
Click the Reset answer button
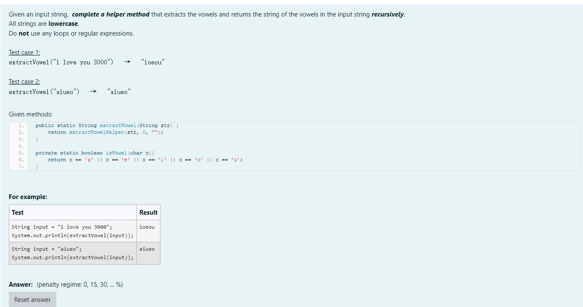[x=32, y=299]
